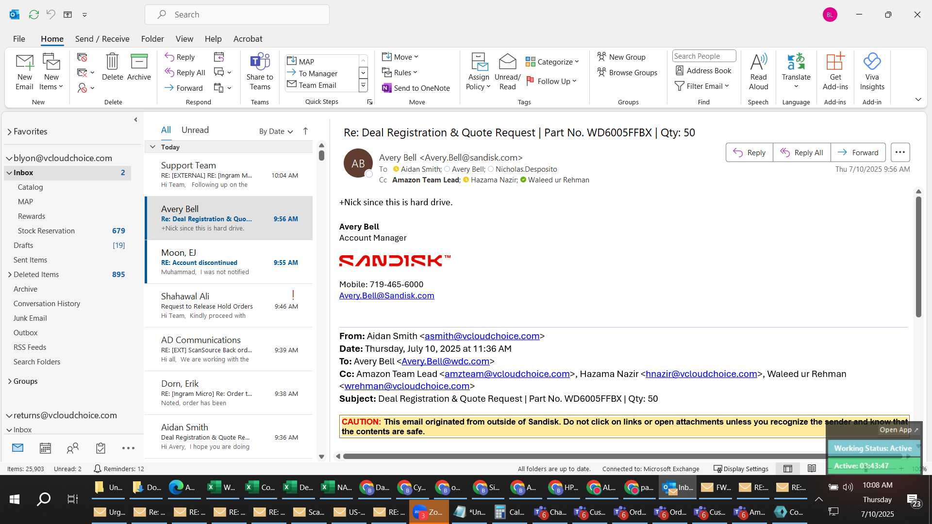932x524 pixels.
Task: Open Tasks clipboard icon
Action: coord(100,448)
